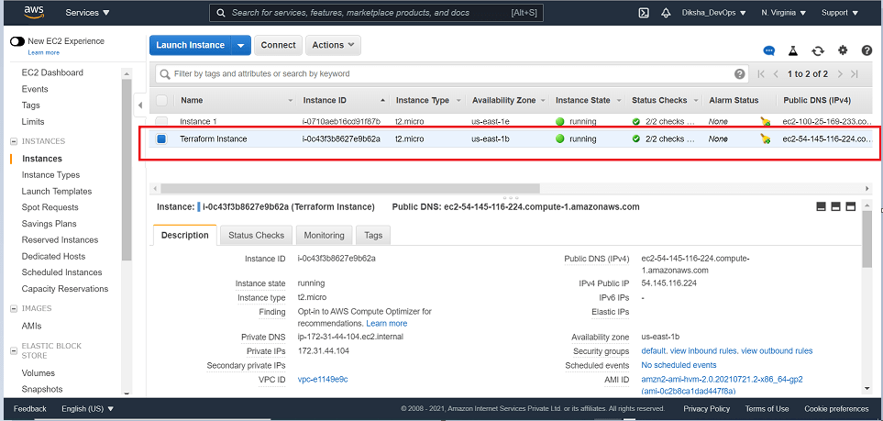Refresh the instances list

point(818,50)
